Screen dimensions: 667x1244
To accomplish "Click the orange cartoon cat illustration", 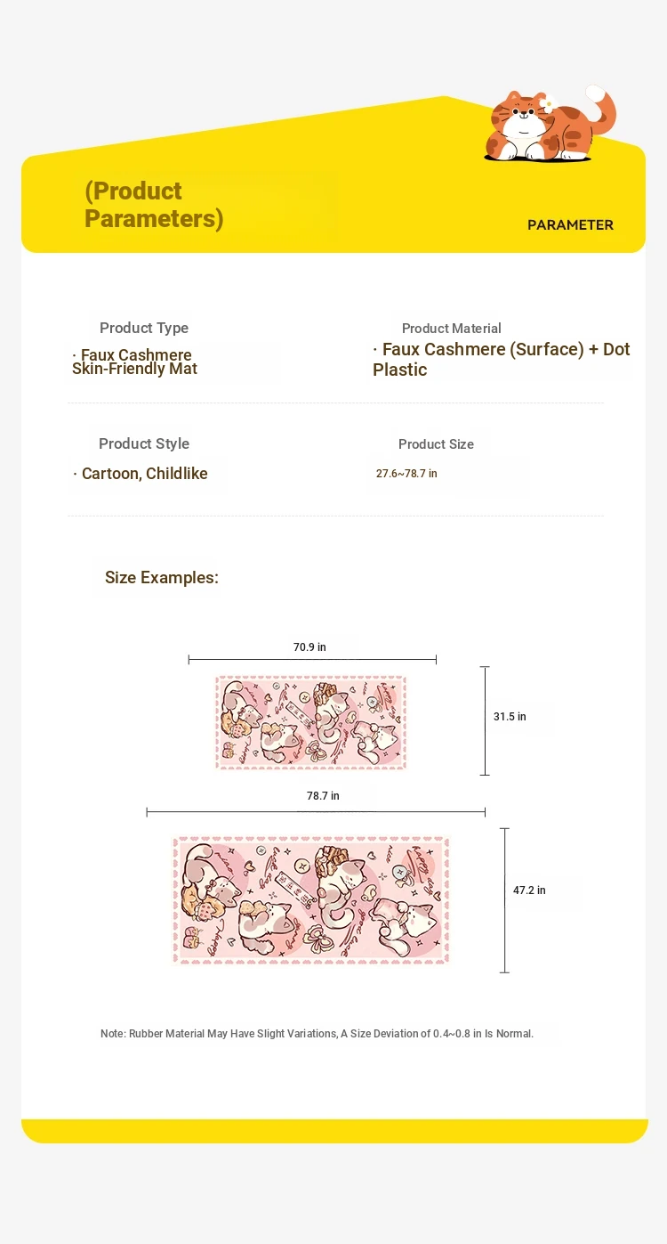I will tap(550, 125).
